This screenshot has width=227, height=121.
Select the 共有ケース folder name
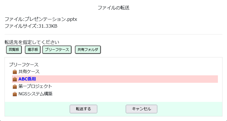29,72
